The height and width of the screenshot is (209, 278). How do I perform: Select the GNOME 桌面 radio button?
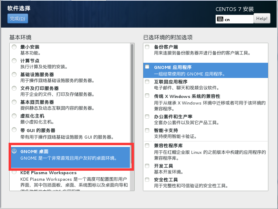pyautogui.click(x=14, y=151)
